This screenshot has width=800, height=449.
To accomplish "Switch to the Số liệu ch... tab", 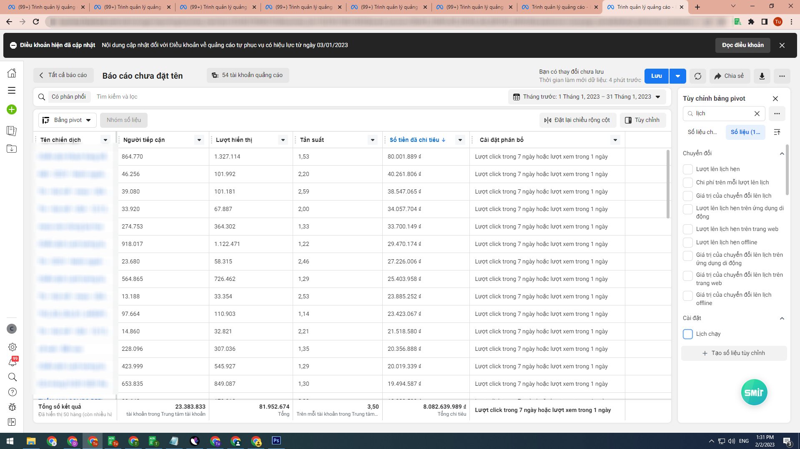I will [702, 132].
